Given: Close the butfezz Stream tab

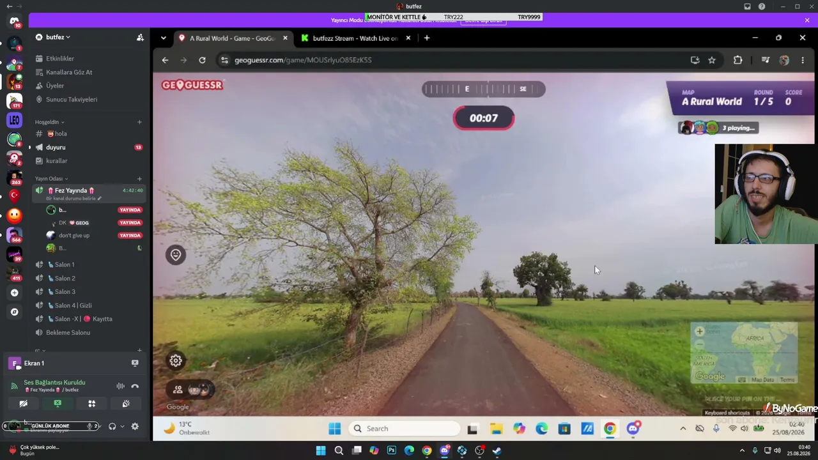Looking at the screenshot, I should (x=408, y=38).
